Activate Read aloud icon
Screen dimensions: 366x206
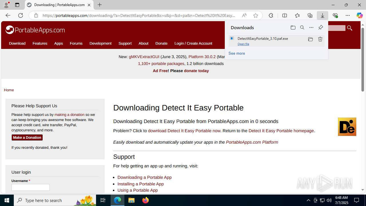pyautogui.click(x=244, y=15)
